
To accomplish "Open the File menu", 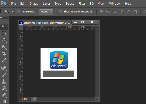I will 14,4.
